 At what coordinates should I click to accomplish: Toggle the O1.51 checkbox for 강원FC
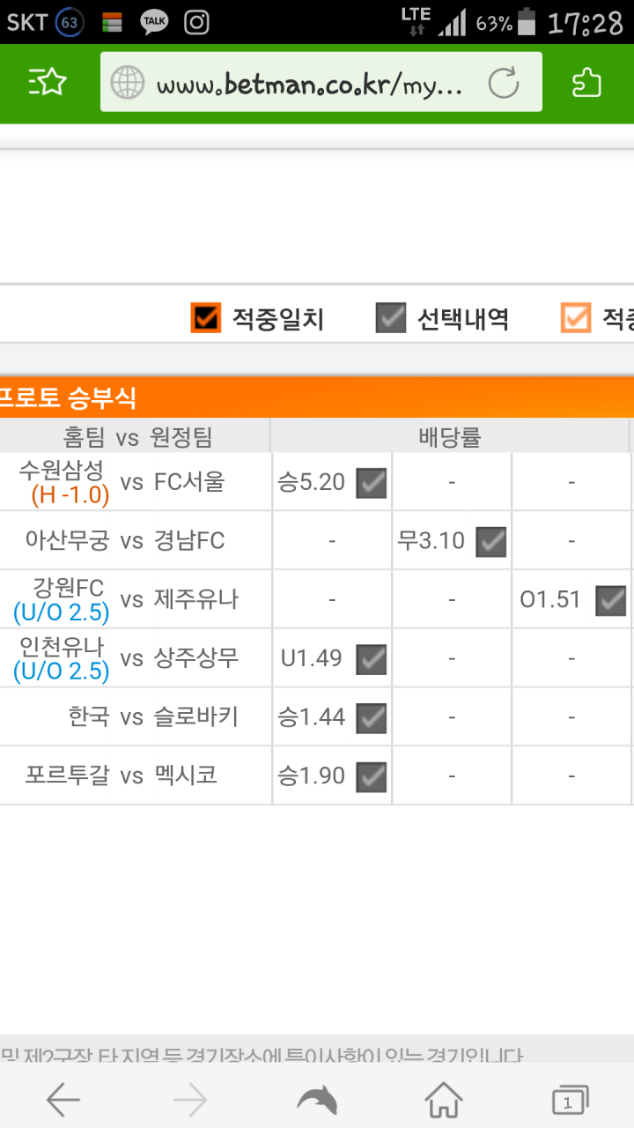610,601
